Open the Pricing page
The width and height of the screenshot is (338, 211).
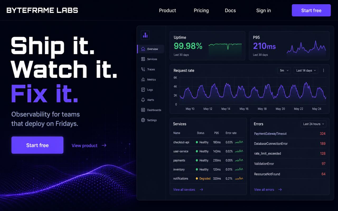(x=201, y=11)
